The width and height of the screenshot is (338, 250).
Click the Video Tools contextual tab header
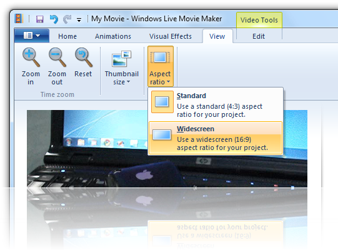click(259, 20)
